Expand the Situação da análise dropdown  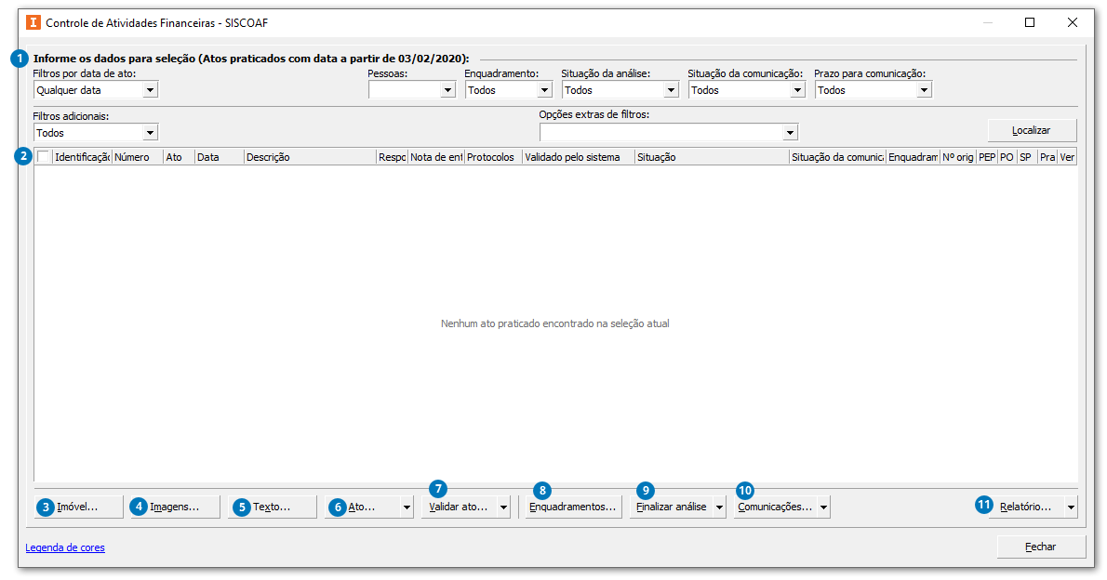(x=620, y=90)
